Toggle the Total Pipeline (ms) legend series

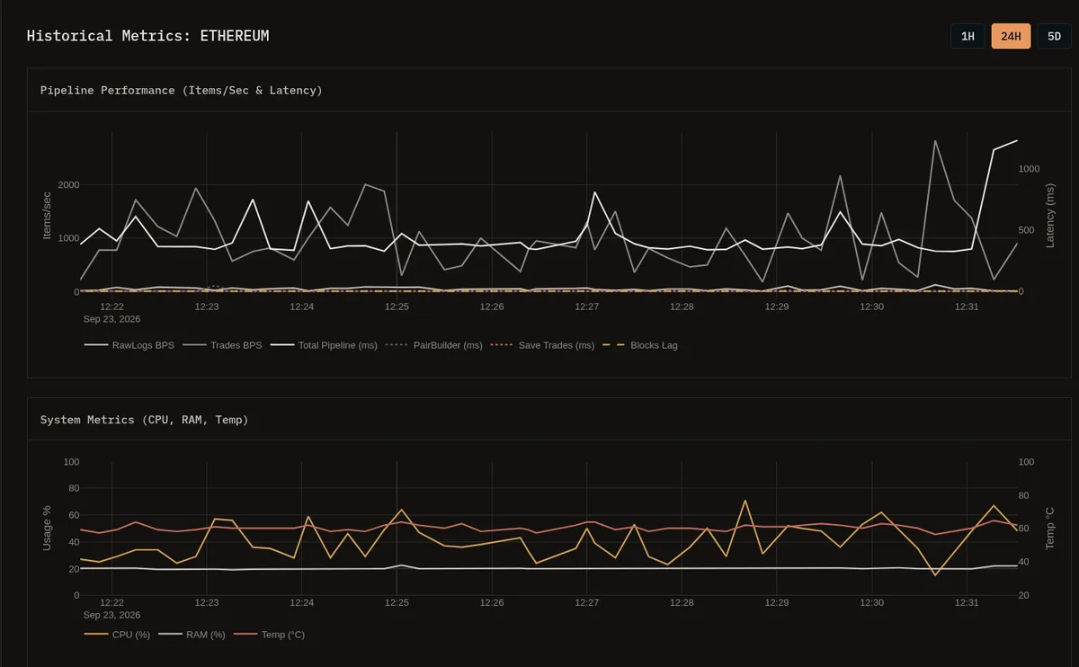pyautogui.click(x=323, y=345)
